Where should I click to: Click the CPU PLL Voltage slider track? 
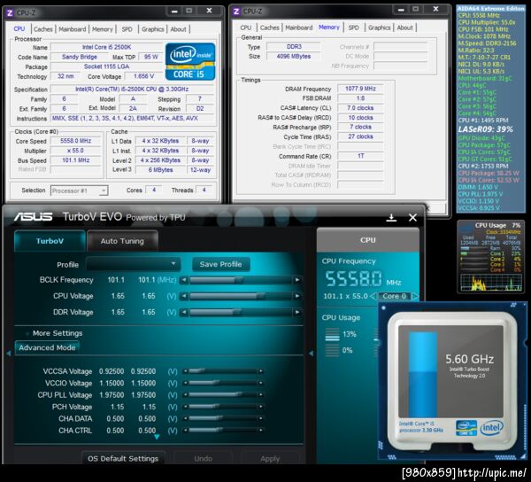pos(223,395)
